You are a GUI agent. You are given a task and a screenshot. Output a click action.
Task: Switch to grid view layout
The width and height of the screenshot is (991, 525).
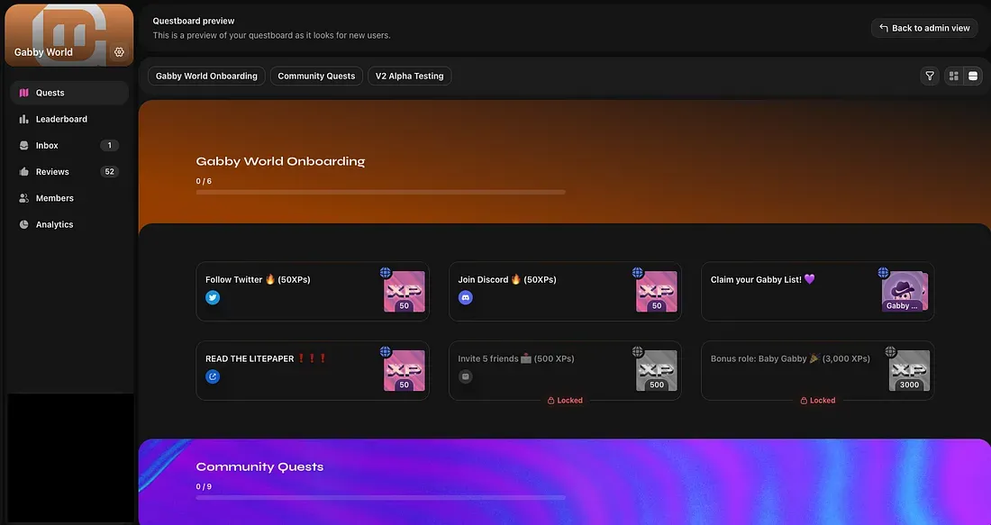point(953,76)
